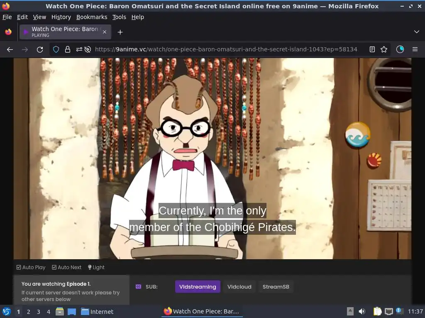Close the Watch One Piece tab
Screen dimensions: 425x318
pos(105,32)
